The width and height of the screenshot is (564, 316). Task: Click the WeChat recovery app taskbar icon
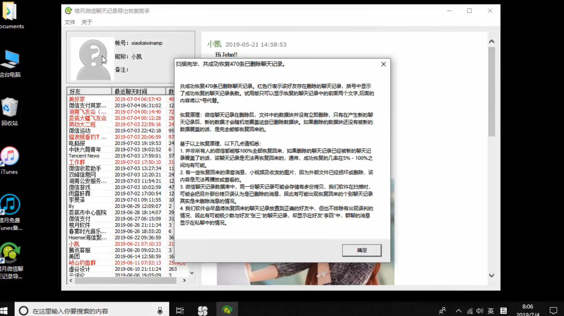point(227,310)
